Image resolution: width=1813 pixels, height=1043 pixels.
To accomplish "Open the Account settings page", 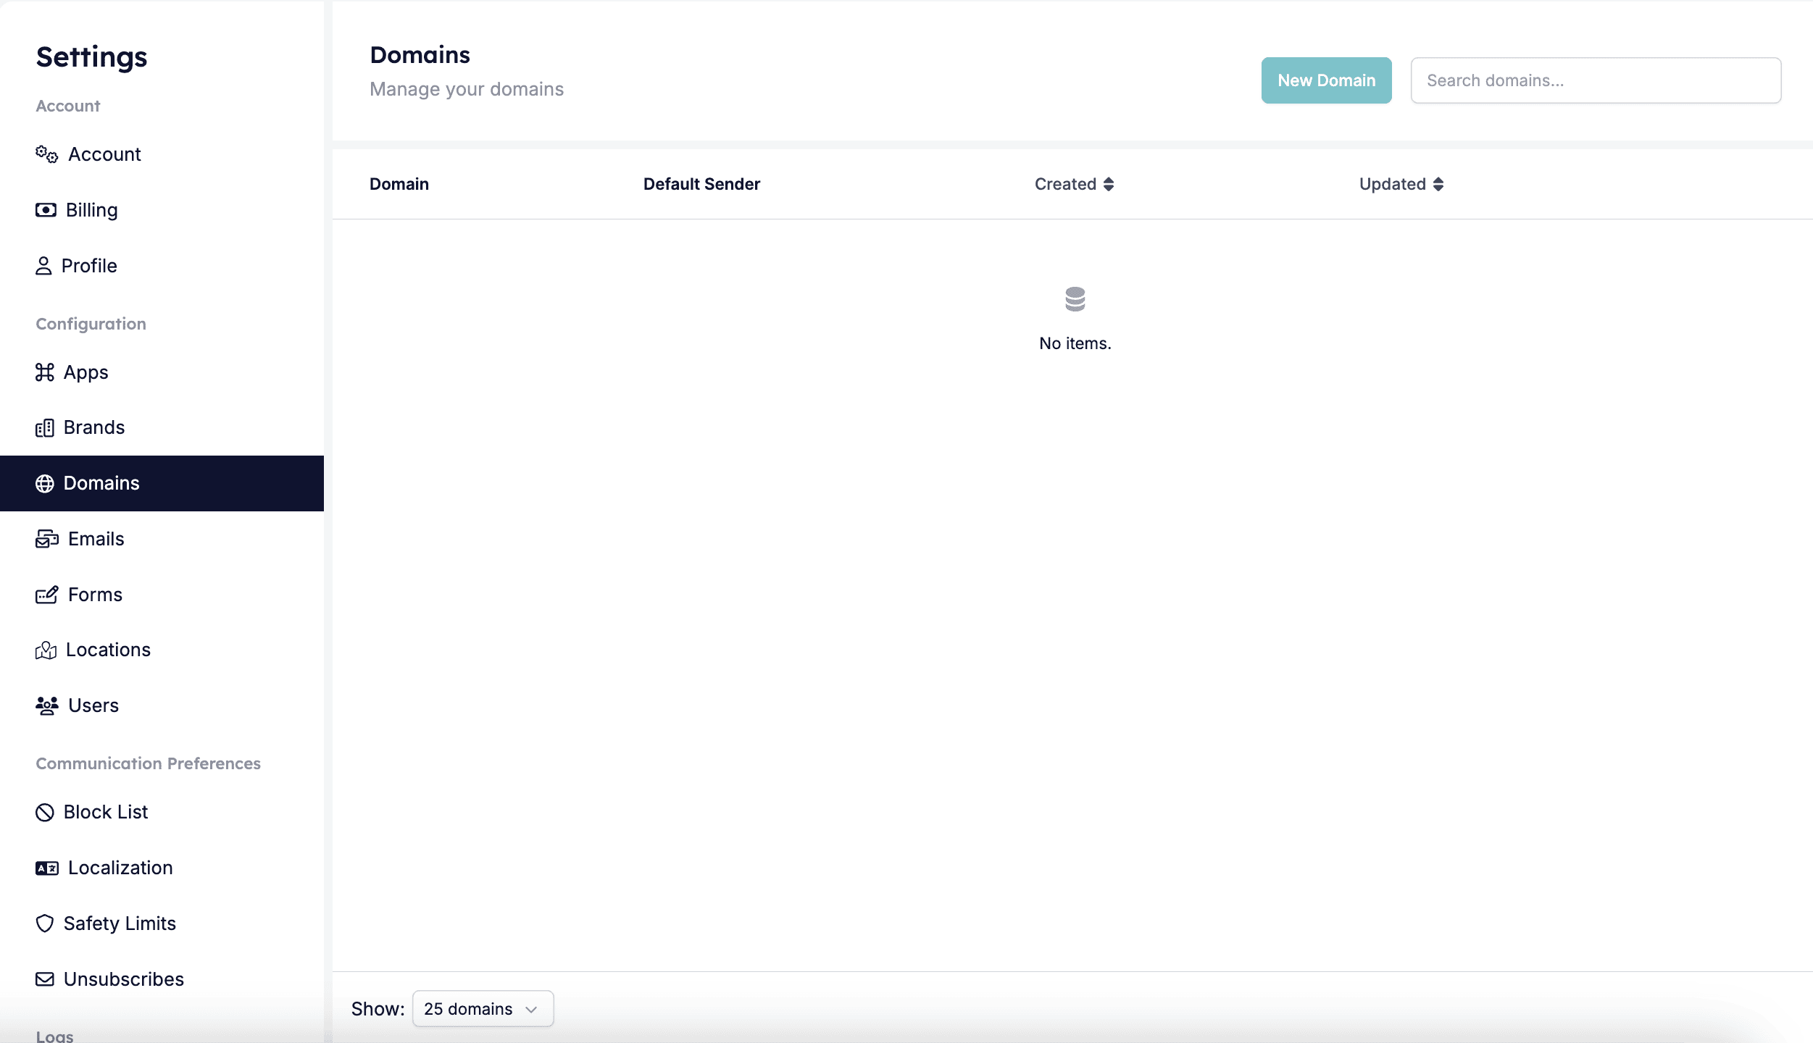I will [x=162, y=154].
